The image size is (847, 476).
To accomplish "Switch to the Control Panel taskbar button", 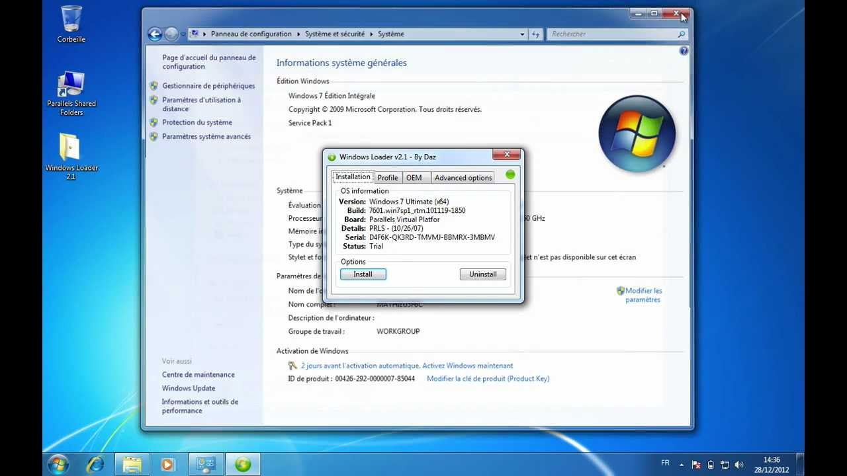I will point(206,465).
